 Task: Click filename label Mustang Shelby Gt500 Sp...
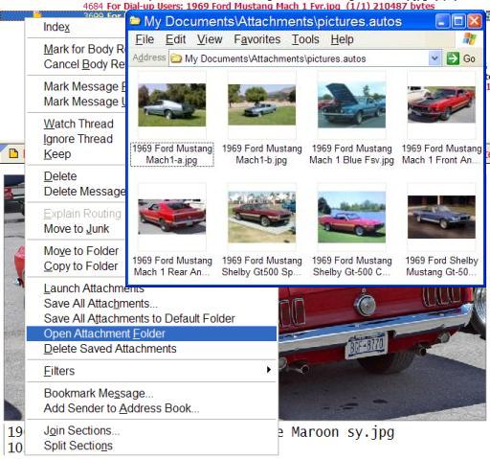coord(262,266)
